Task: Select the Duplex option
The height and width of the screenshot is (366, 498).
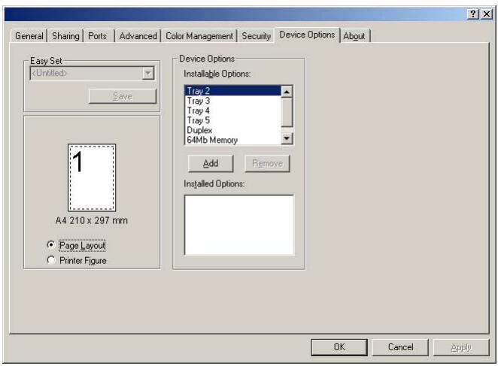Action: [232, 130]
